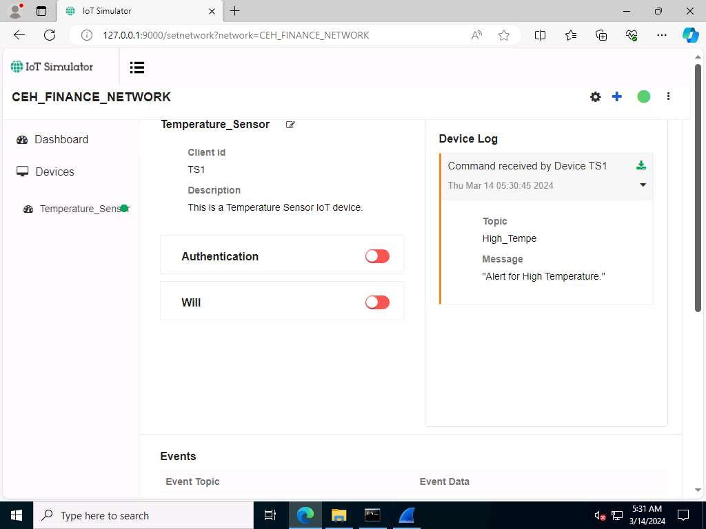Image resolution: width=706 pixels, height=529 pixels.
Task: Open Command Prompt from taskbar
Action: point(372,515)
